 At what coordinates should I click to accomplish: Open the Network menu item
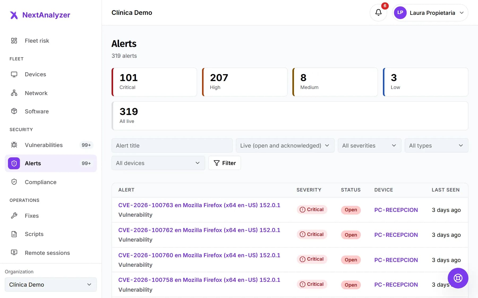(x=51, y=93)
